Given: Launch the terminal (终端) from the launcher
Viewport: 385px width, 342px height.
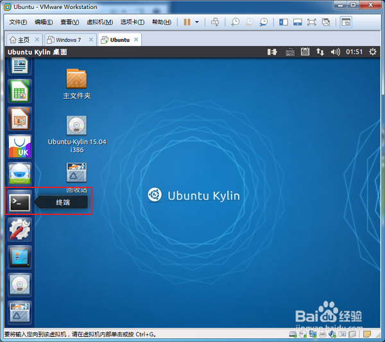Looking at the screenshot, I should (20, 202).
